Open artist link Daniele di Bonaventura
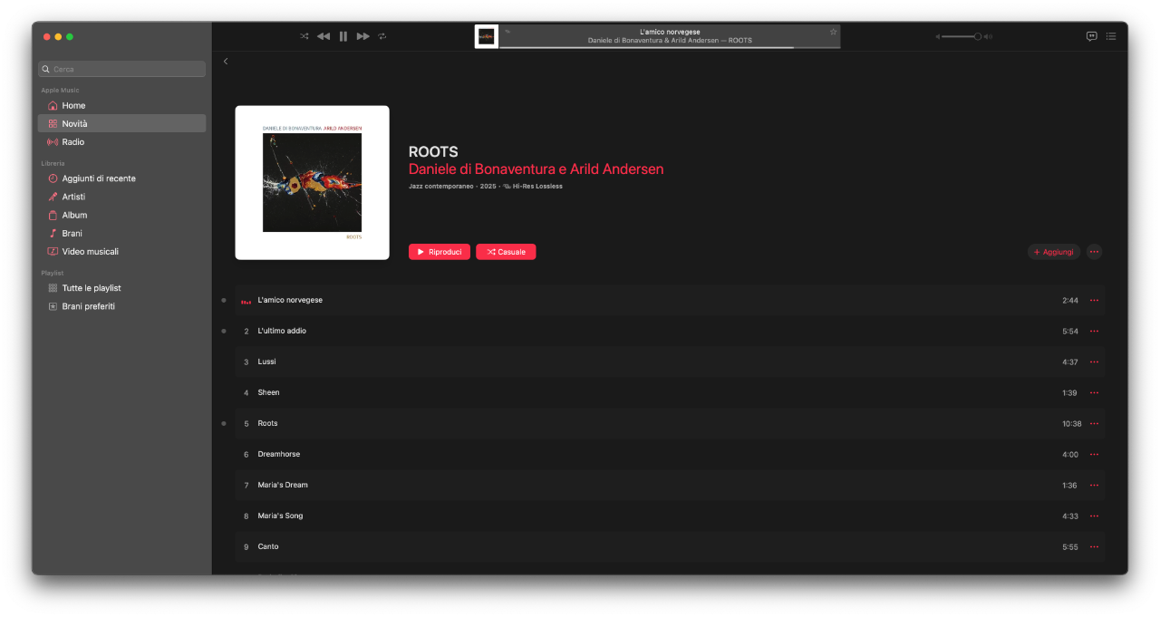This screenshot has height=617, width=1160. click(x=481, y=169)
